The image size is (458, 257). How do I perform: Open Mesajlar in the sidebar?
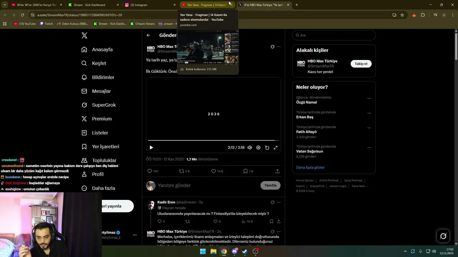click(x=96, y=91)
